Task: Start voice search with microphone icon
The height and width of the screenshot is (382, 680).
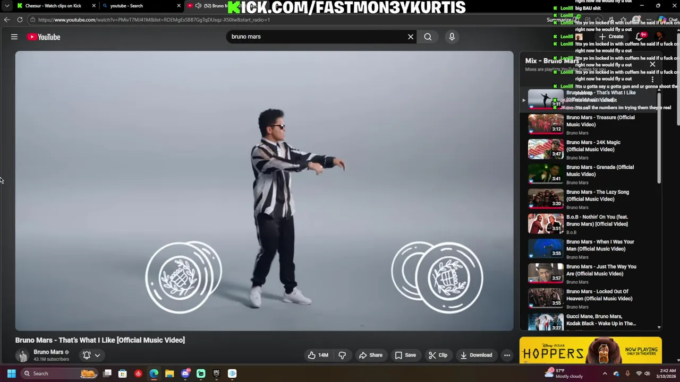Action: [452, 37]
